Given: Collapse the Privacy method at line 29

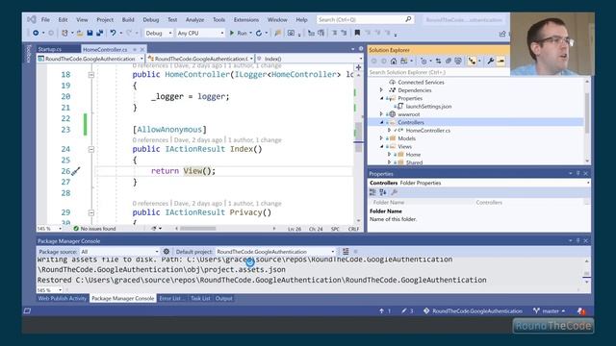Looking at the screenshot, I should tap(91, 212).
